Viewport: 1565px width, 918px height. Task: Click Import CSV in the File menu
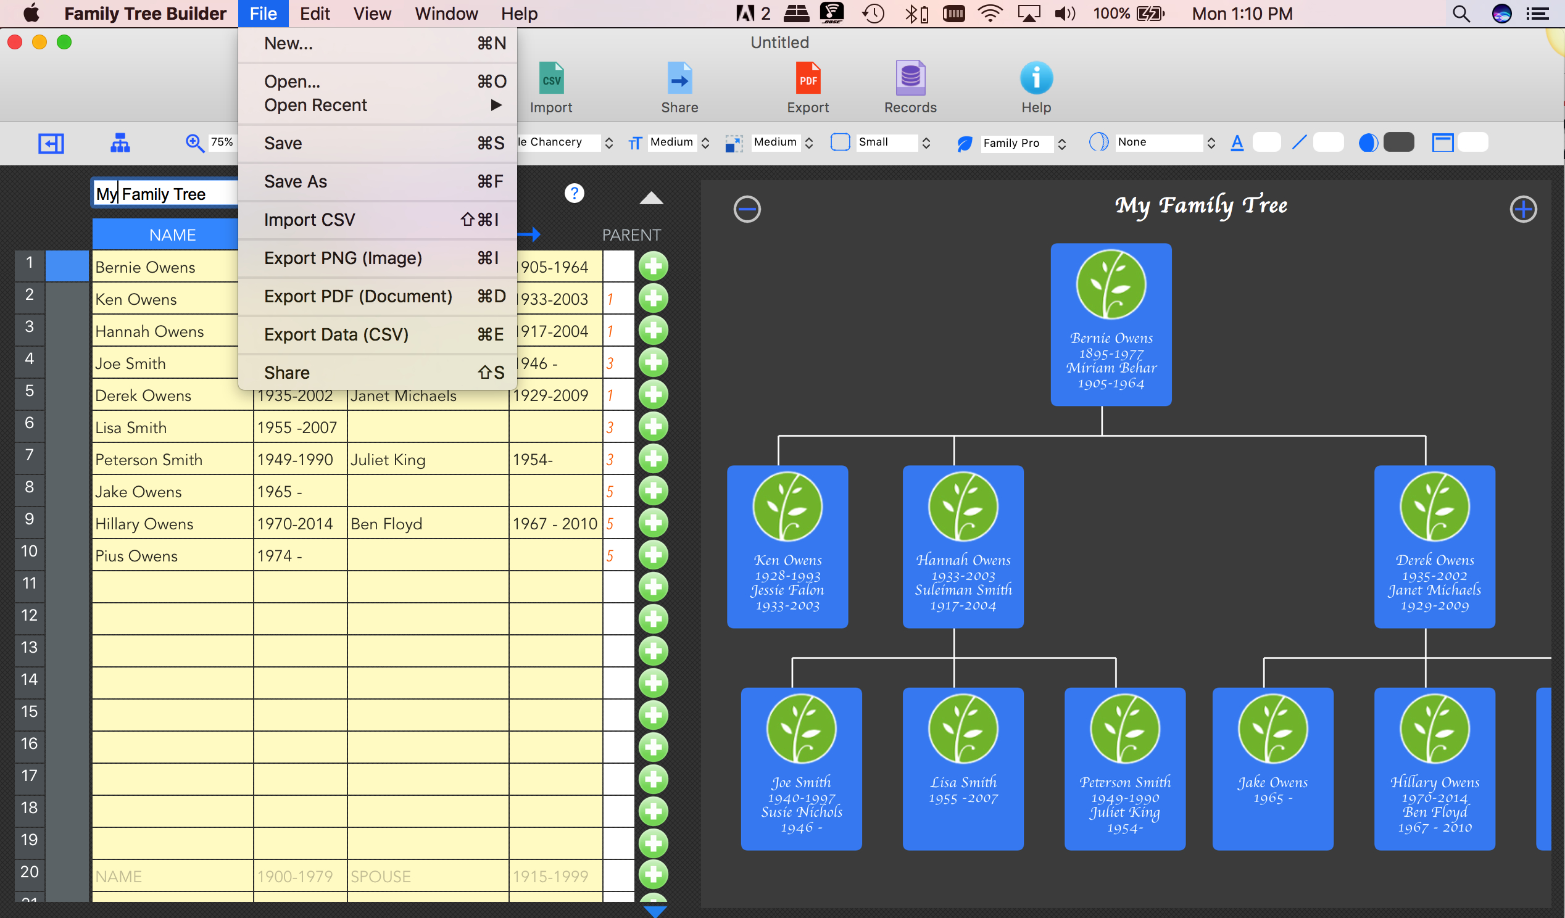coord(309,218)
